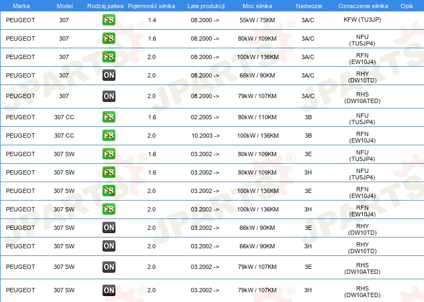This screenshot has height=302, width=424.
Task: Select 08.2000 -> in the 55kW / 75KM row
Action: [205, 20]
